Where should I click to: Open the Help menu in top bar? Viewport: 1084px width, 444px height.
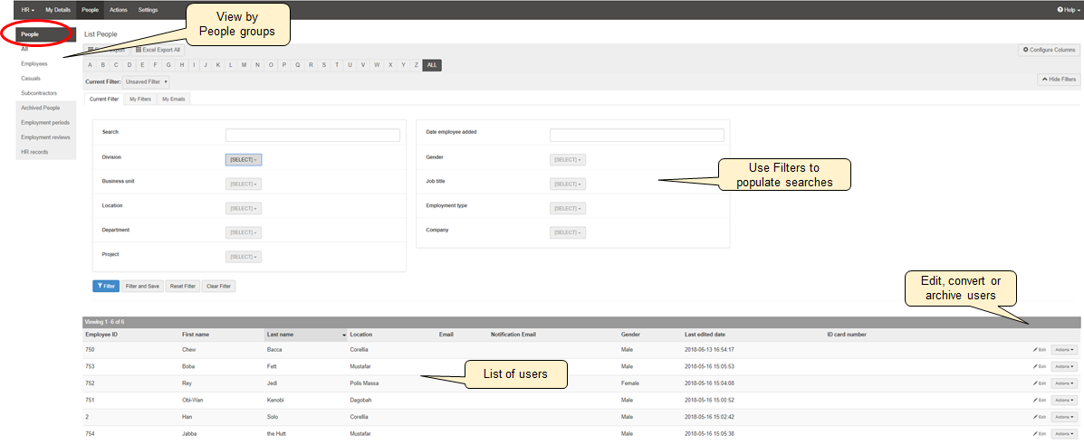(1068, 9)
